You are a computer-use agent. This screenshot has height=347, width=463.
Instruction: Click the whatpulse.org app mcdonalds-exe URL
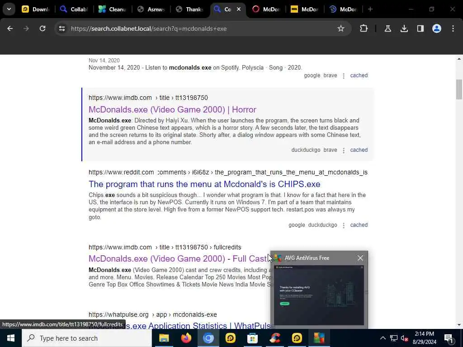pos(153,314)
